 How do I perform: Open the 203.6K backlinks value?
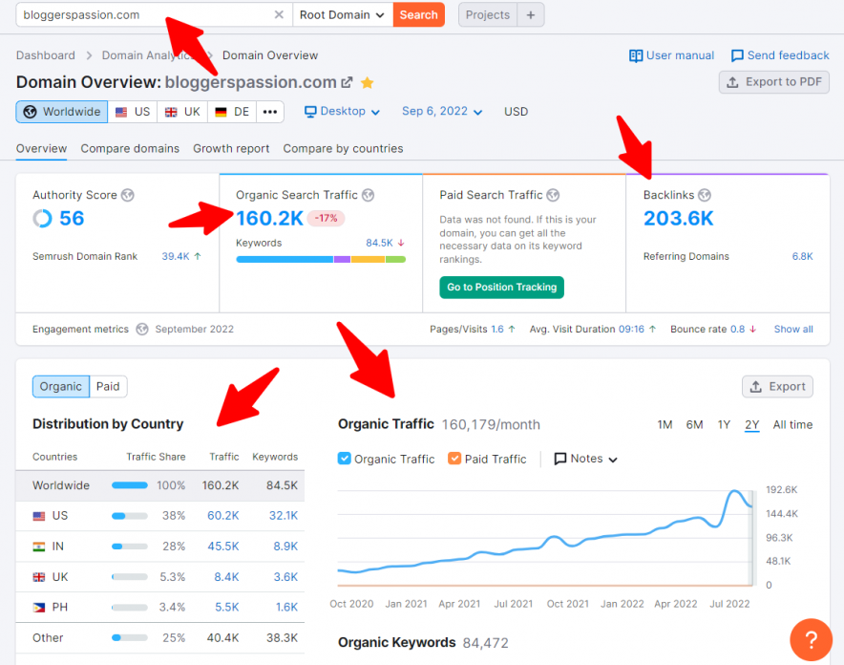click(x=678, y=218)
